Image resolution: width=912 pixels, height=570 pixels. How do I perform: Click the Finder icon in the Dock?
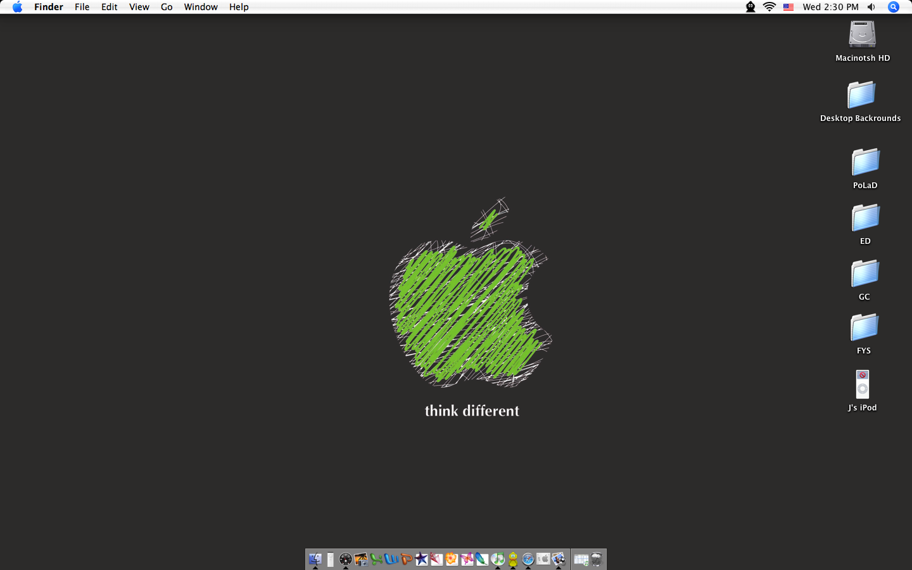(x=315, y=559)
